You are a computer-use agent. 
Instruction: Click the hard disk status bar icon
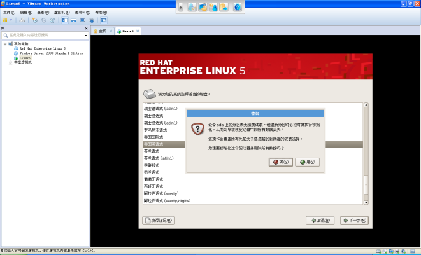click(378, 251)
